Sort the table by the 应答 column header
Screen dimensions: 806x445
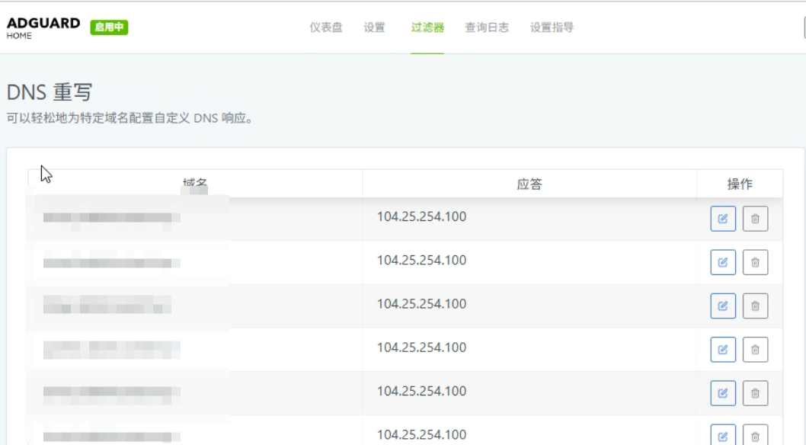click(529, 184)
